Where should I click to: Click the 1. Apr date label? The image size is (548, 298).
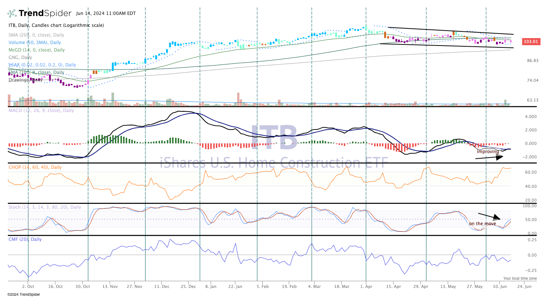click(366, 286)
